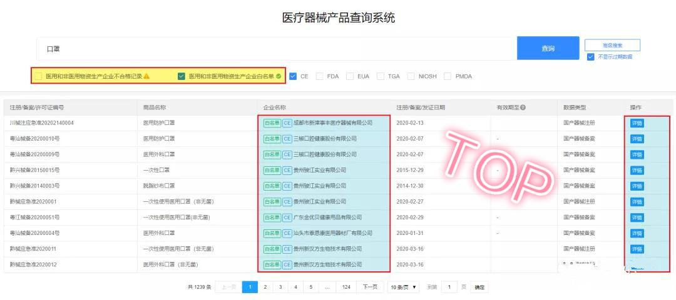Click the 白名单 badge in row 黔兴械备20150015号
The height and width of the screenshot is (300, 676).
coord(272,170)
